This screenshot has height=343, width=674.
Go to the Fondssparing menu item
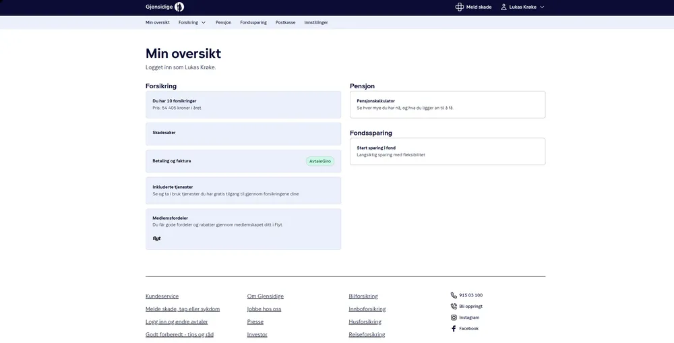pyautogui.click(x=253, y=22)
